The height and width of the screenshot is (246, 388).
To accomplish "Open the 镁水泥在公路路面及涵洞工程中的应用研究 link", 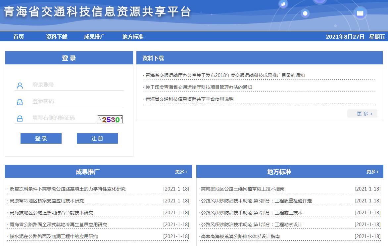I will pyautogui.click(x=54, y=236).
